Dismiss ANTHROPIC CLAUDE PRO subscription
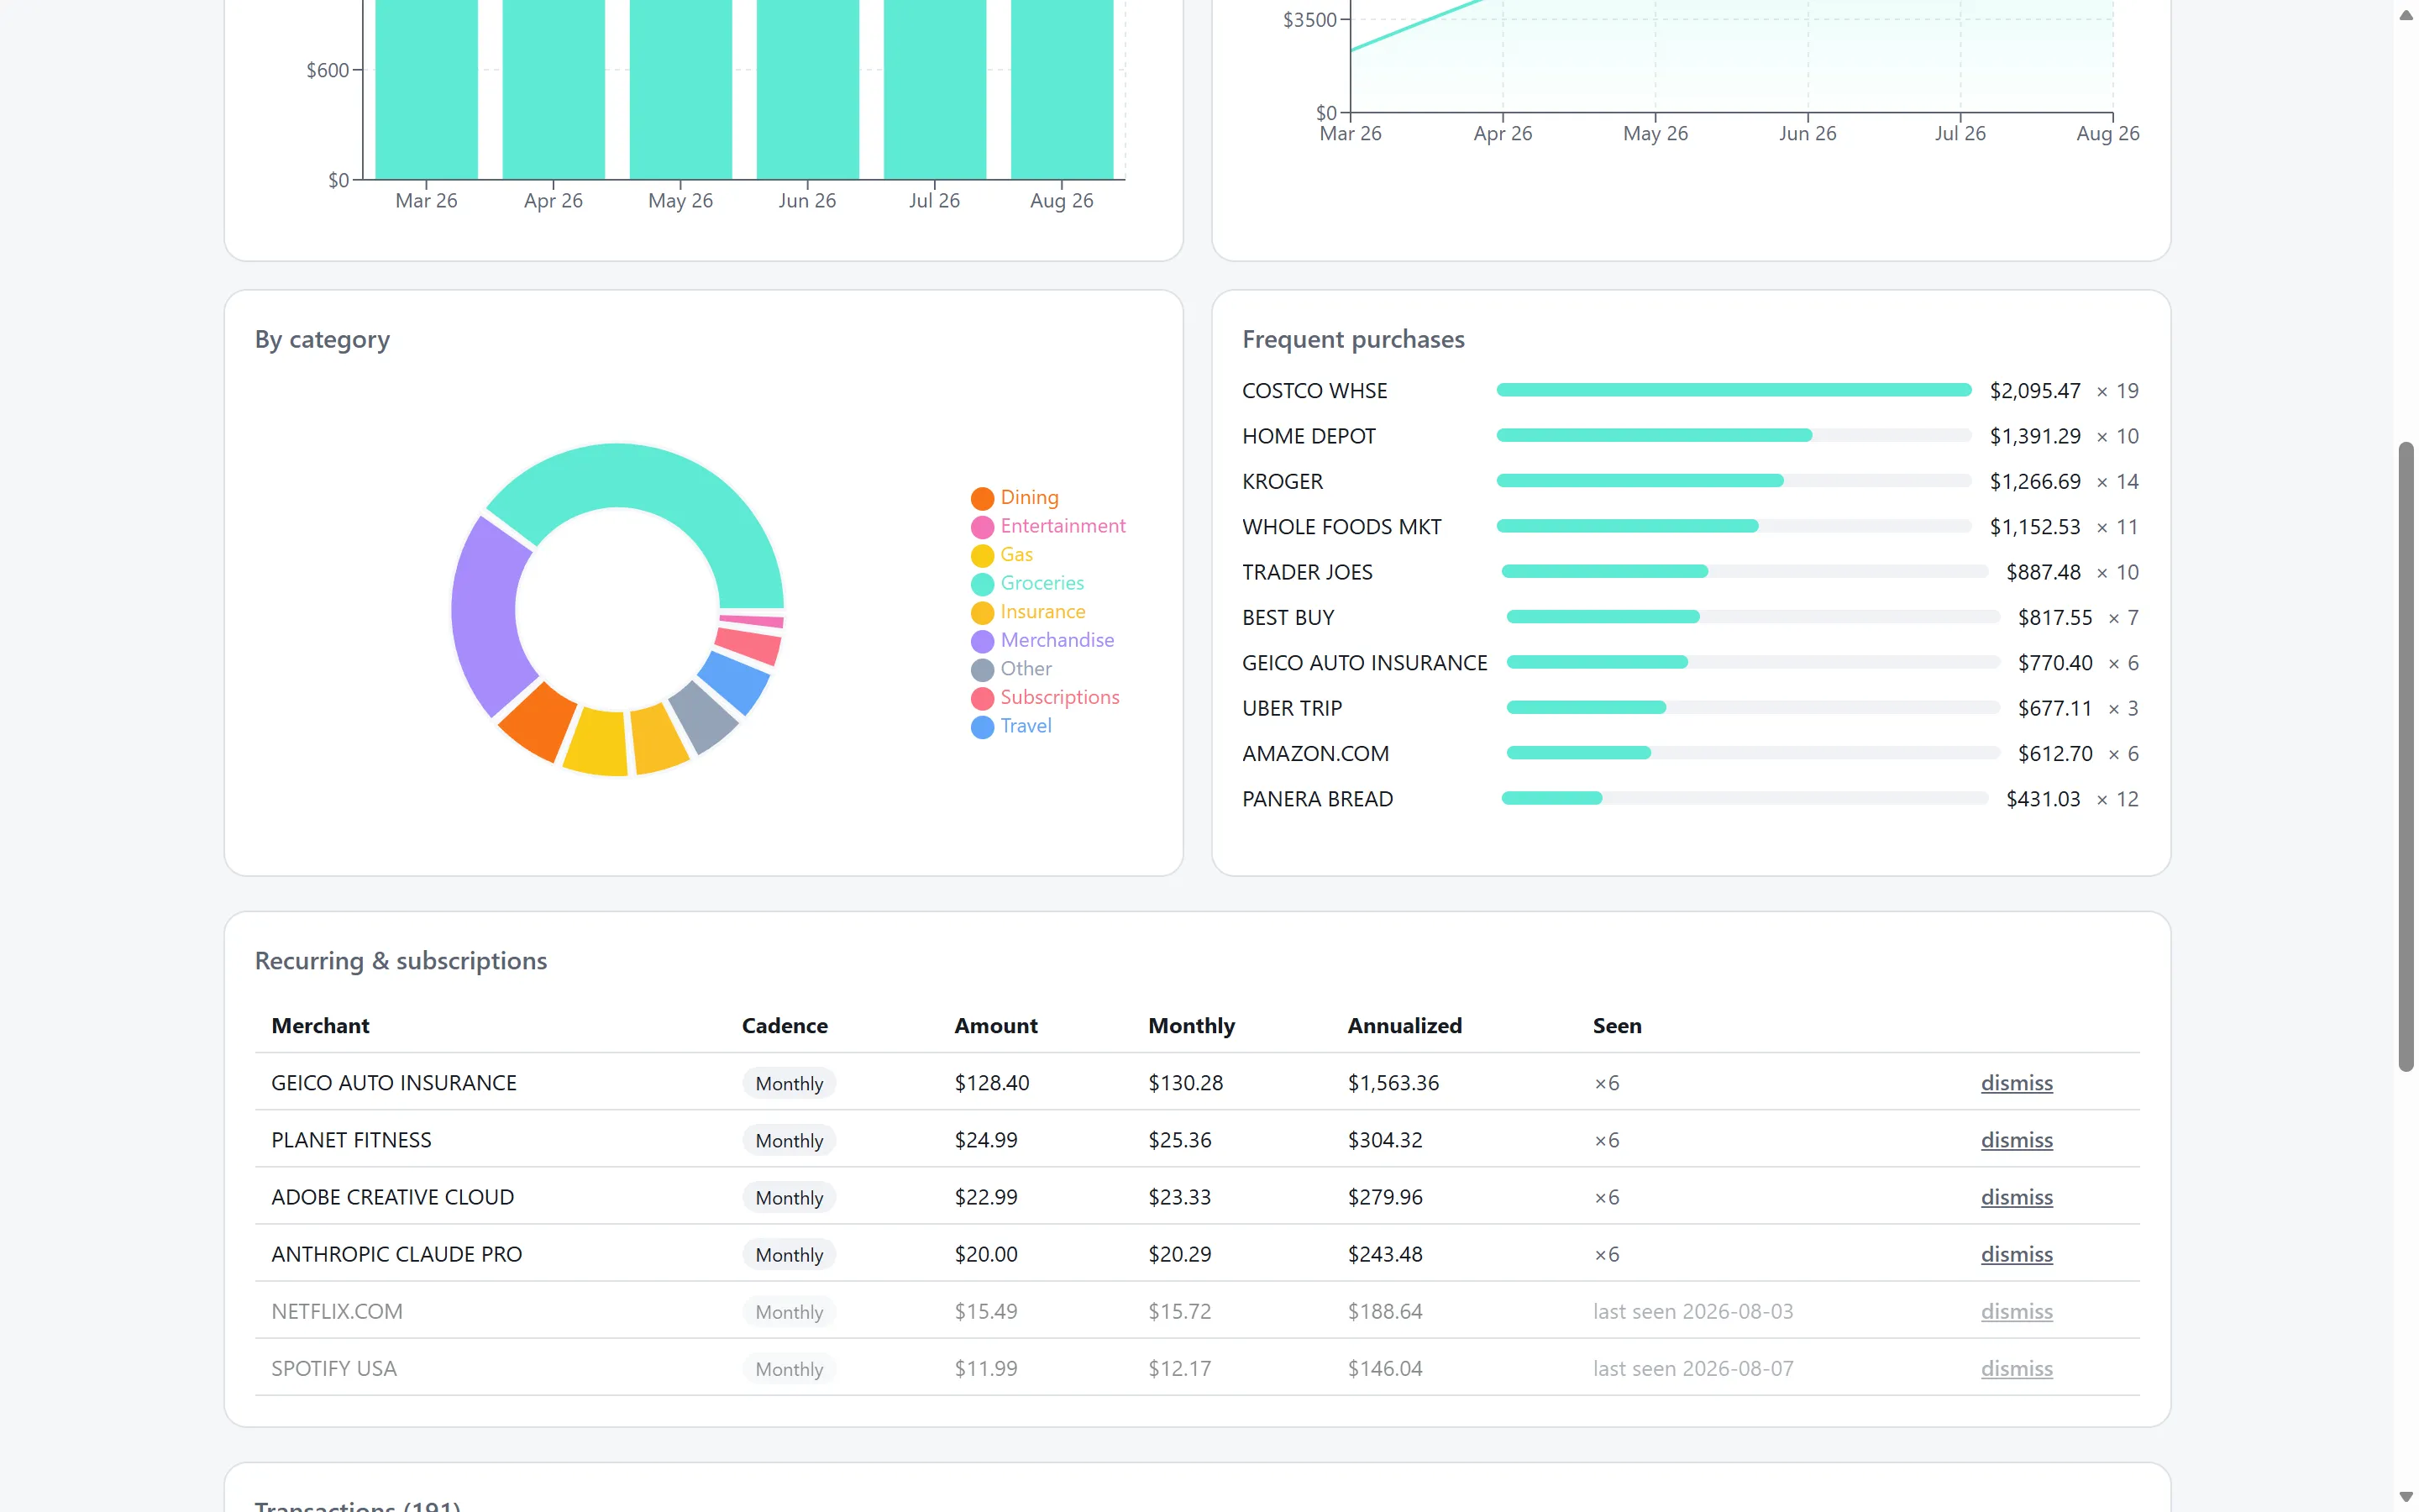The image size is (2419, 1512). [x=2016, y=1254]
